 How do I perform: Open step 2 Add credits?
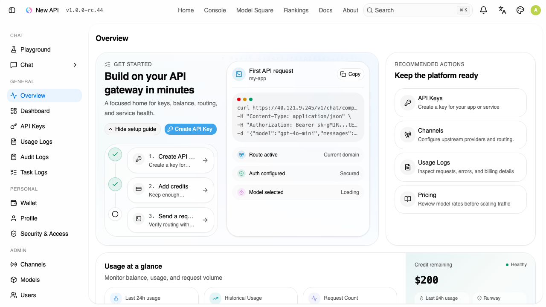[171, 190]
